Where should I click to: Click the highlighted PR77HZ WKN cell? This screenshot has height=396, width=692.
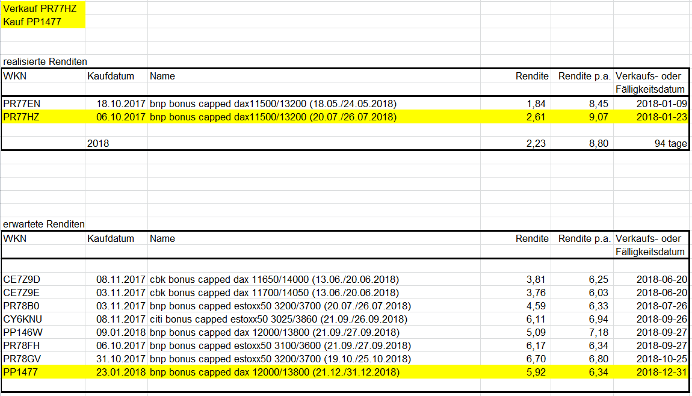click(43, 117)
